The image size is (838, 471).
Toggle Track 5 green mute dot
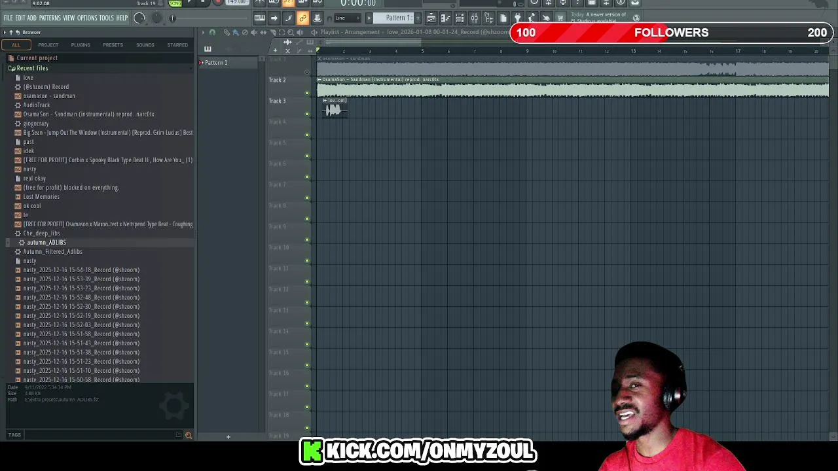click(308, 156)
